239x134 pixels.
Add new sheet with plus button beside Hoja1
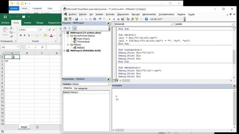pyautogui.click(x=37, y=127)
